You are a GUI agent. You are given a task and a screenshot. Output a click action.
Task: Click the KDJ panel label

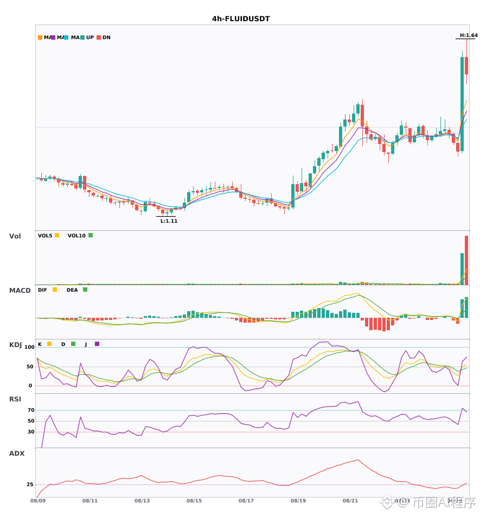15,345
